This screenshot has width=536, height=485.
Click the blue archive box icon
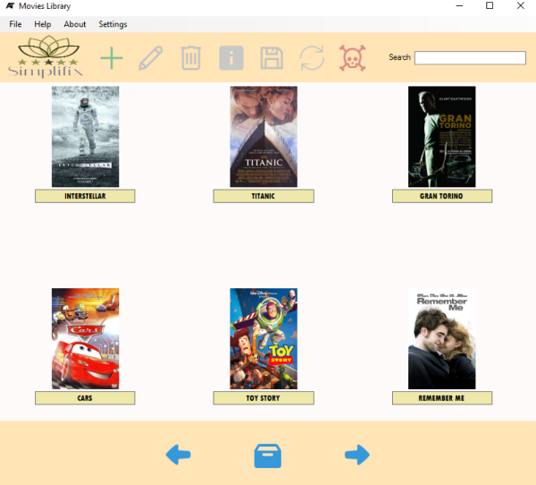point(268,455)
